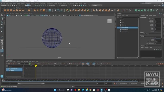Toggle Channel Box panel icon at top right
Screen dimensions: 164x92
pyautogui.click(x=163, y=5)
